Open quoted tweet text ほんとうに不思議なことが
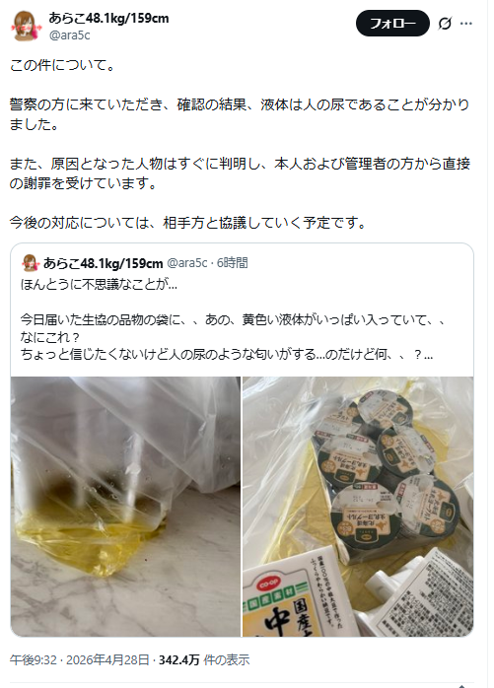This screenshot has height=688, width=494. (99, 284)
